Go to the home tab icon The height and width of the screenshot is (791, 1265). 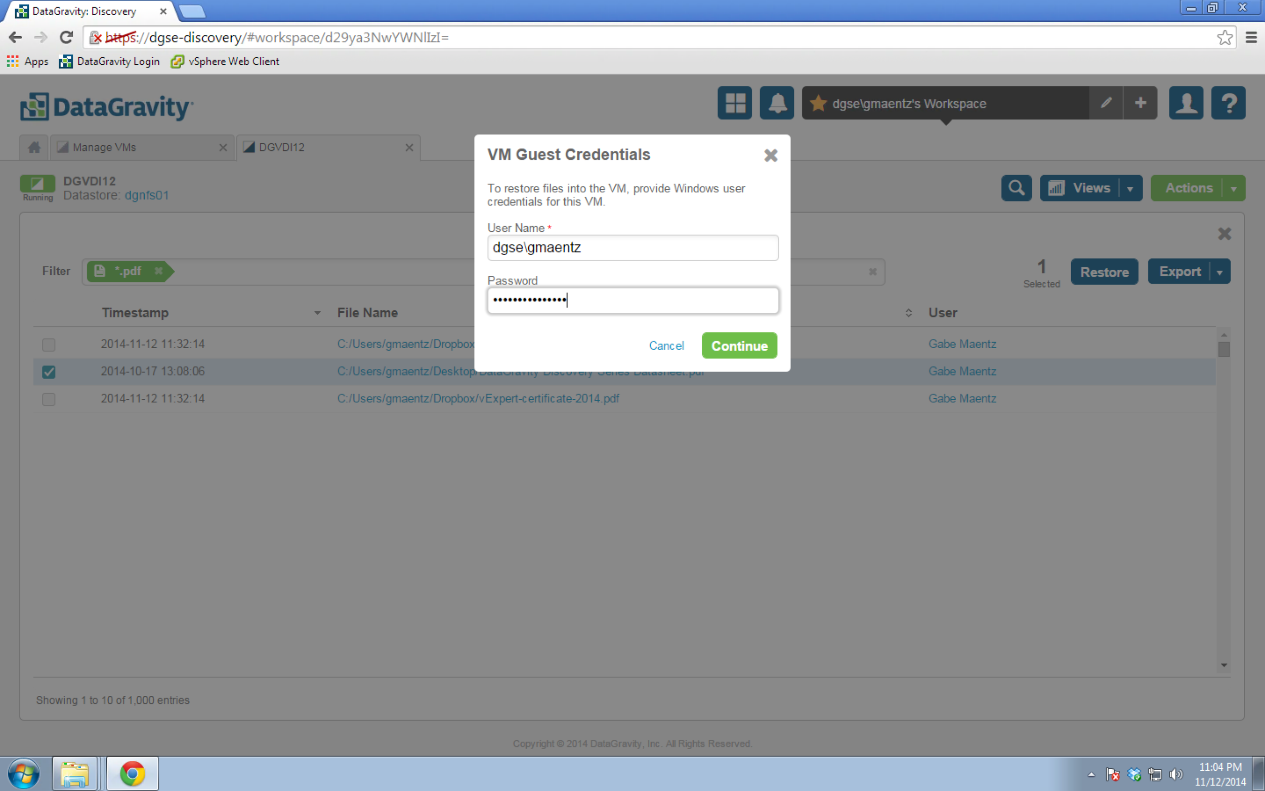pos(34,148)
